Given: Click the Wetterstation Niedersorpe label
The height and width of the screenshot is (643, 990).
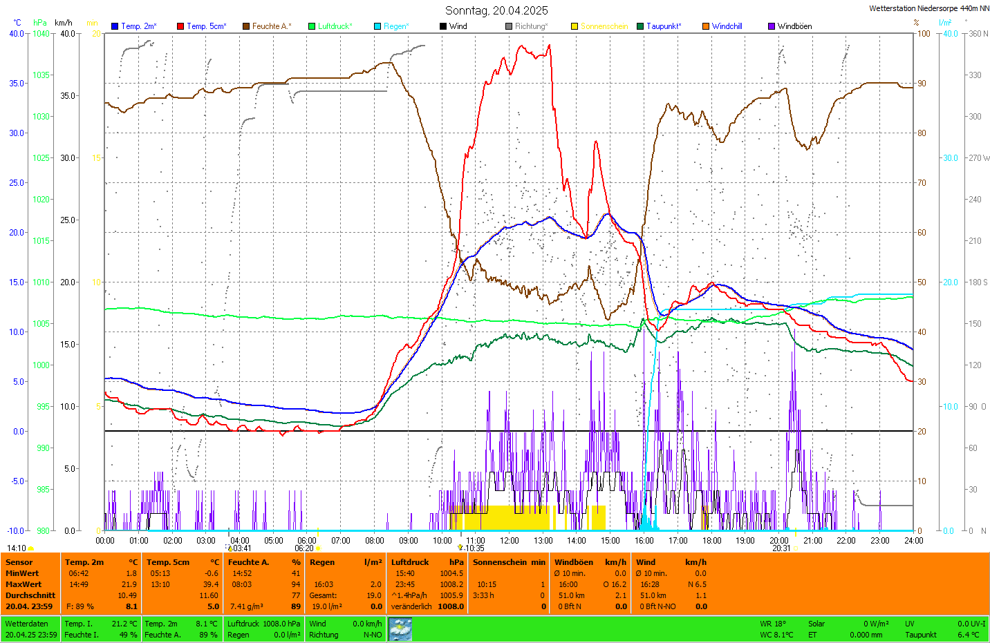Looking at the screenshot, I should point(928,8).
